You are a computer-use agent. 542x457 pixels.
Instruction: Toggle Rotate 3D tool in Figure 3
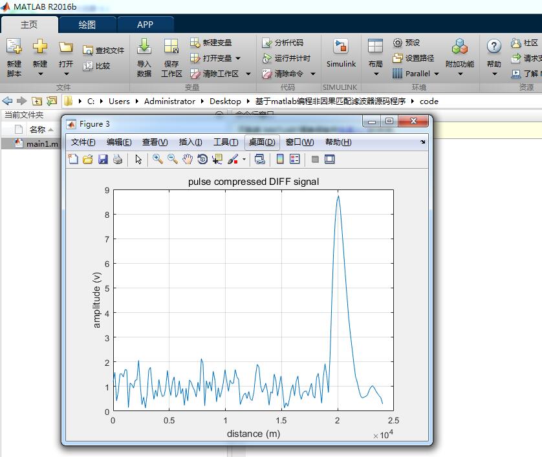202,159
